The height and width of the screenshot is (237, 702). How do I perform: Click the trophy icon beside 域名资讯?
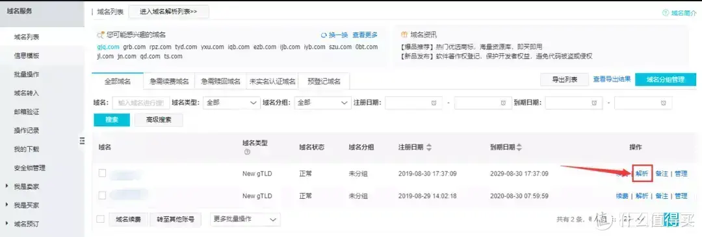(404, 35)
